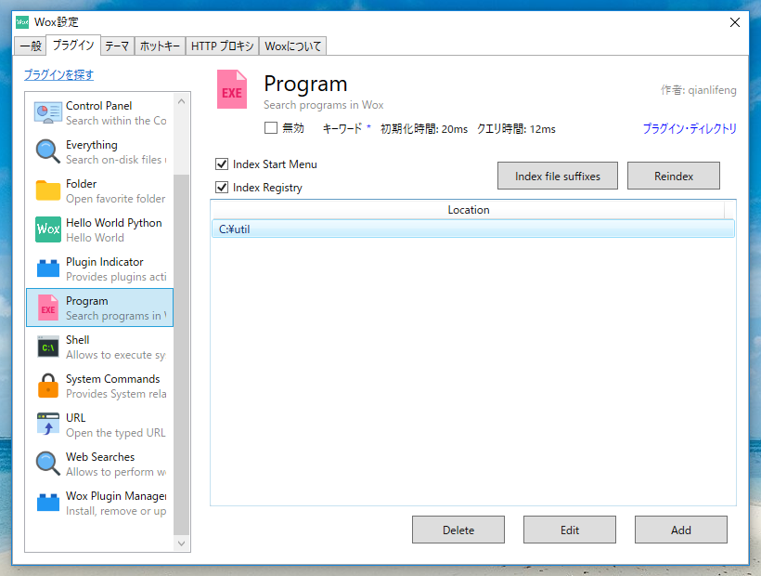Click the Control Panel plugin icon
The width and height of the screenshot is (761, 576).
(48, 112)
